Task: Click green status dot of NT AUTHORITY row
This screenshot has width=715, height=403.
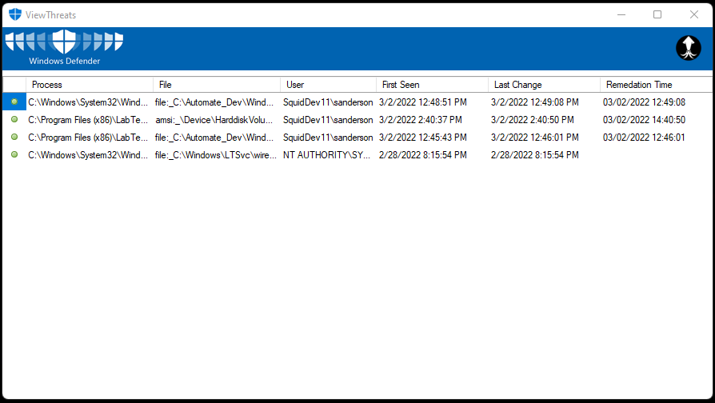Action: click(14, 154)
